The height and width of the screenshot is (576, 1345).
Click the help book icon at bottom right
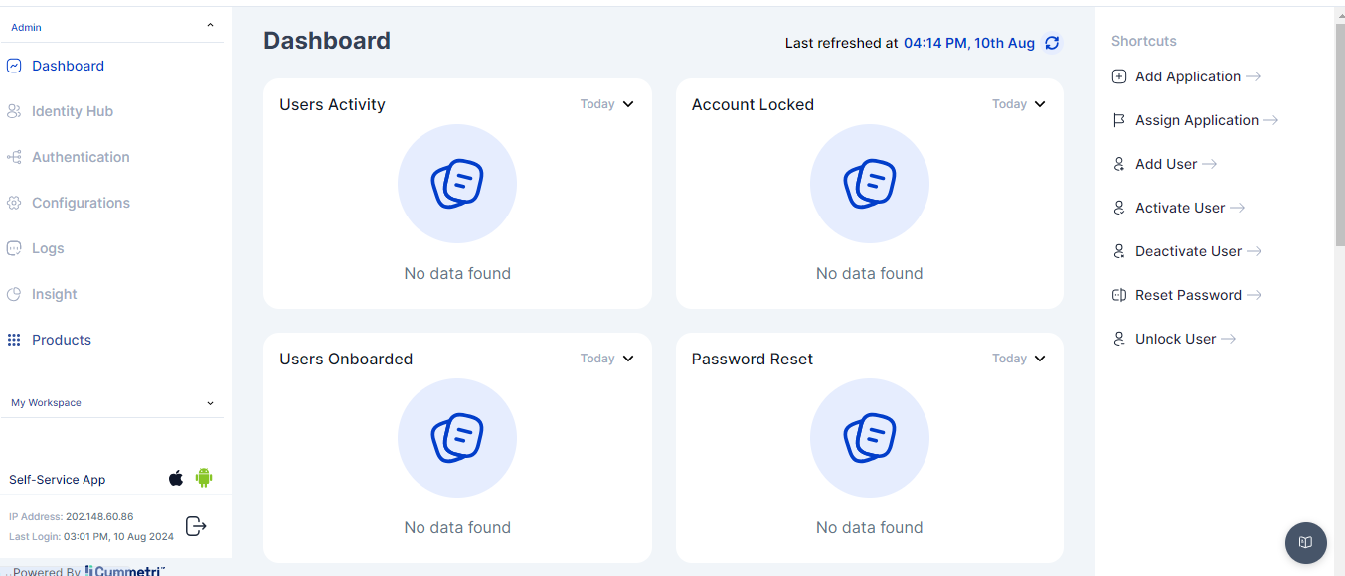point(1305,542)
